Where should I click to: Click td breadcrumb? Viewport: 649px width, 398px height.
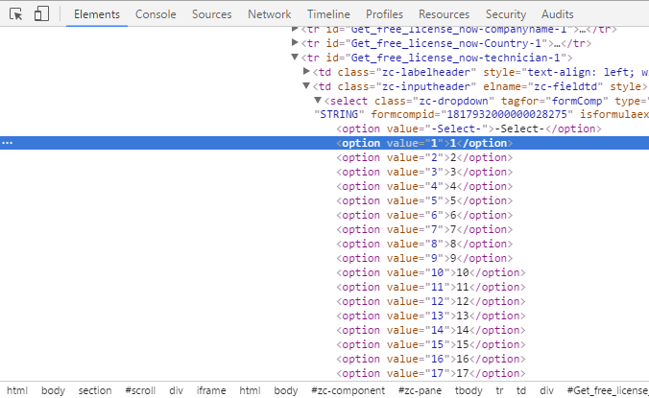(521, 390)
